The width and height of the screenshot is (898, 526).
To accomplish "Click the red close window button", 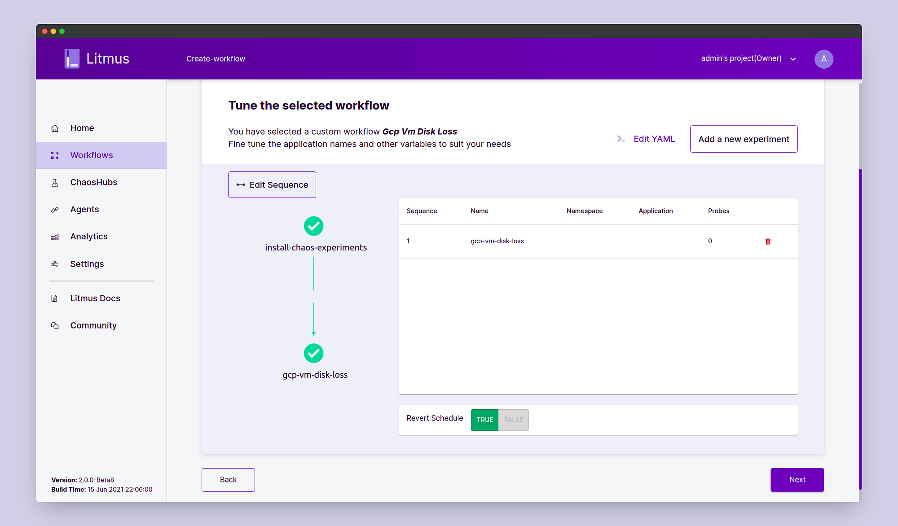I will [45, 31].
